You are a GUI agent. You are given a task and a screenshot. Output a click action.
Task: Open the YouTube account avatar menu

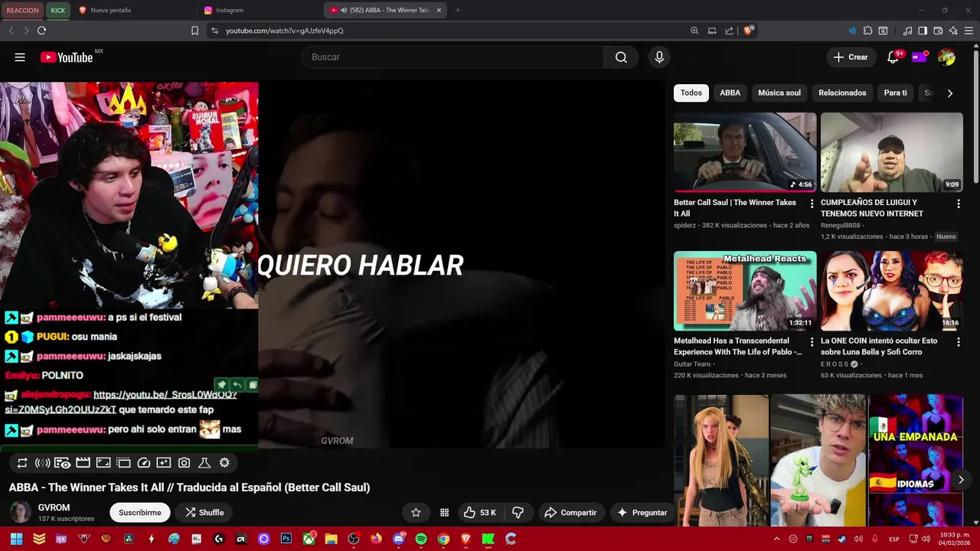pos(946,57)
